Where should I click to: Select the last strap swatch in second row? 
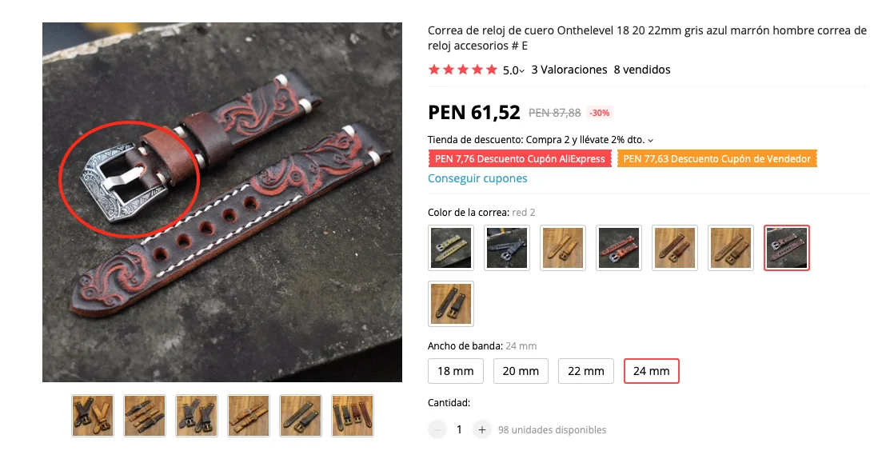tap(451, 304)
